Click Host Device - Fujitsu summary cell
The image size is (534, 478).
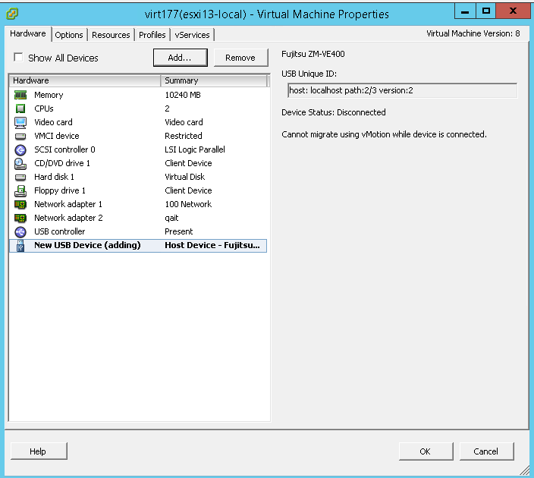(212, 245)
